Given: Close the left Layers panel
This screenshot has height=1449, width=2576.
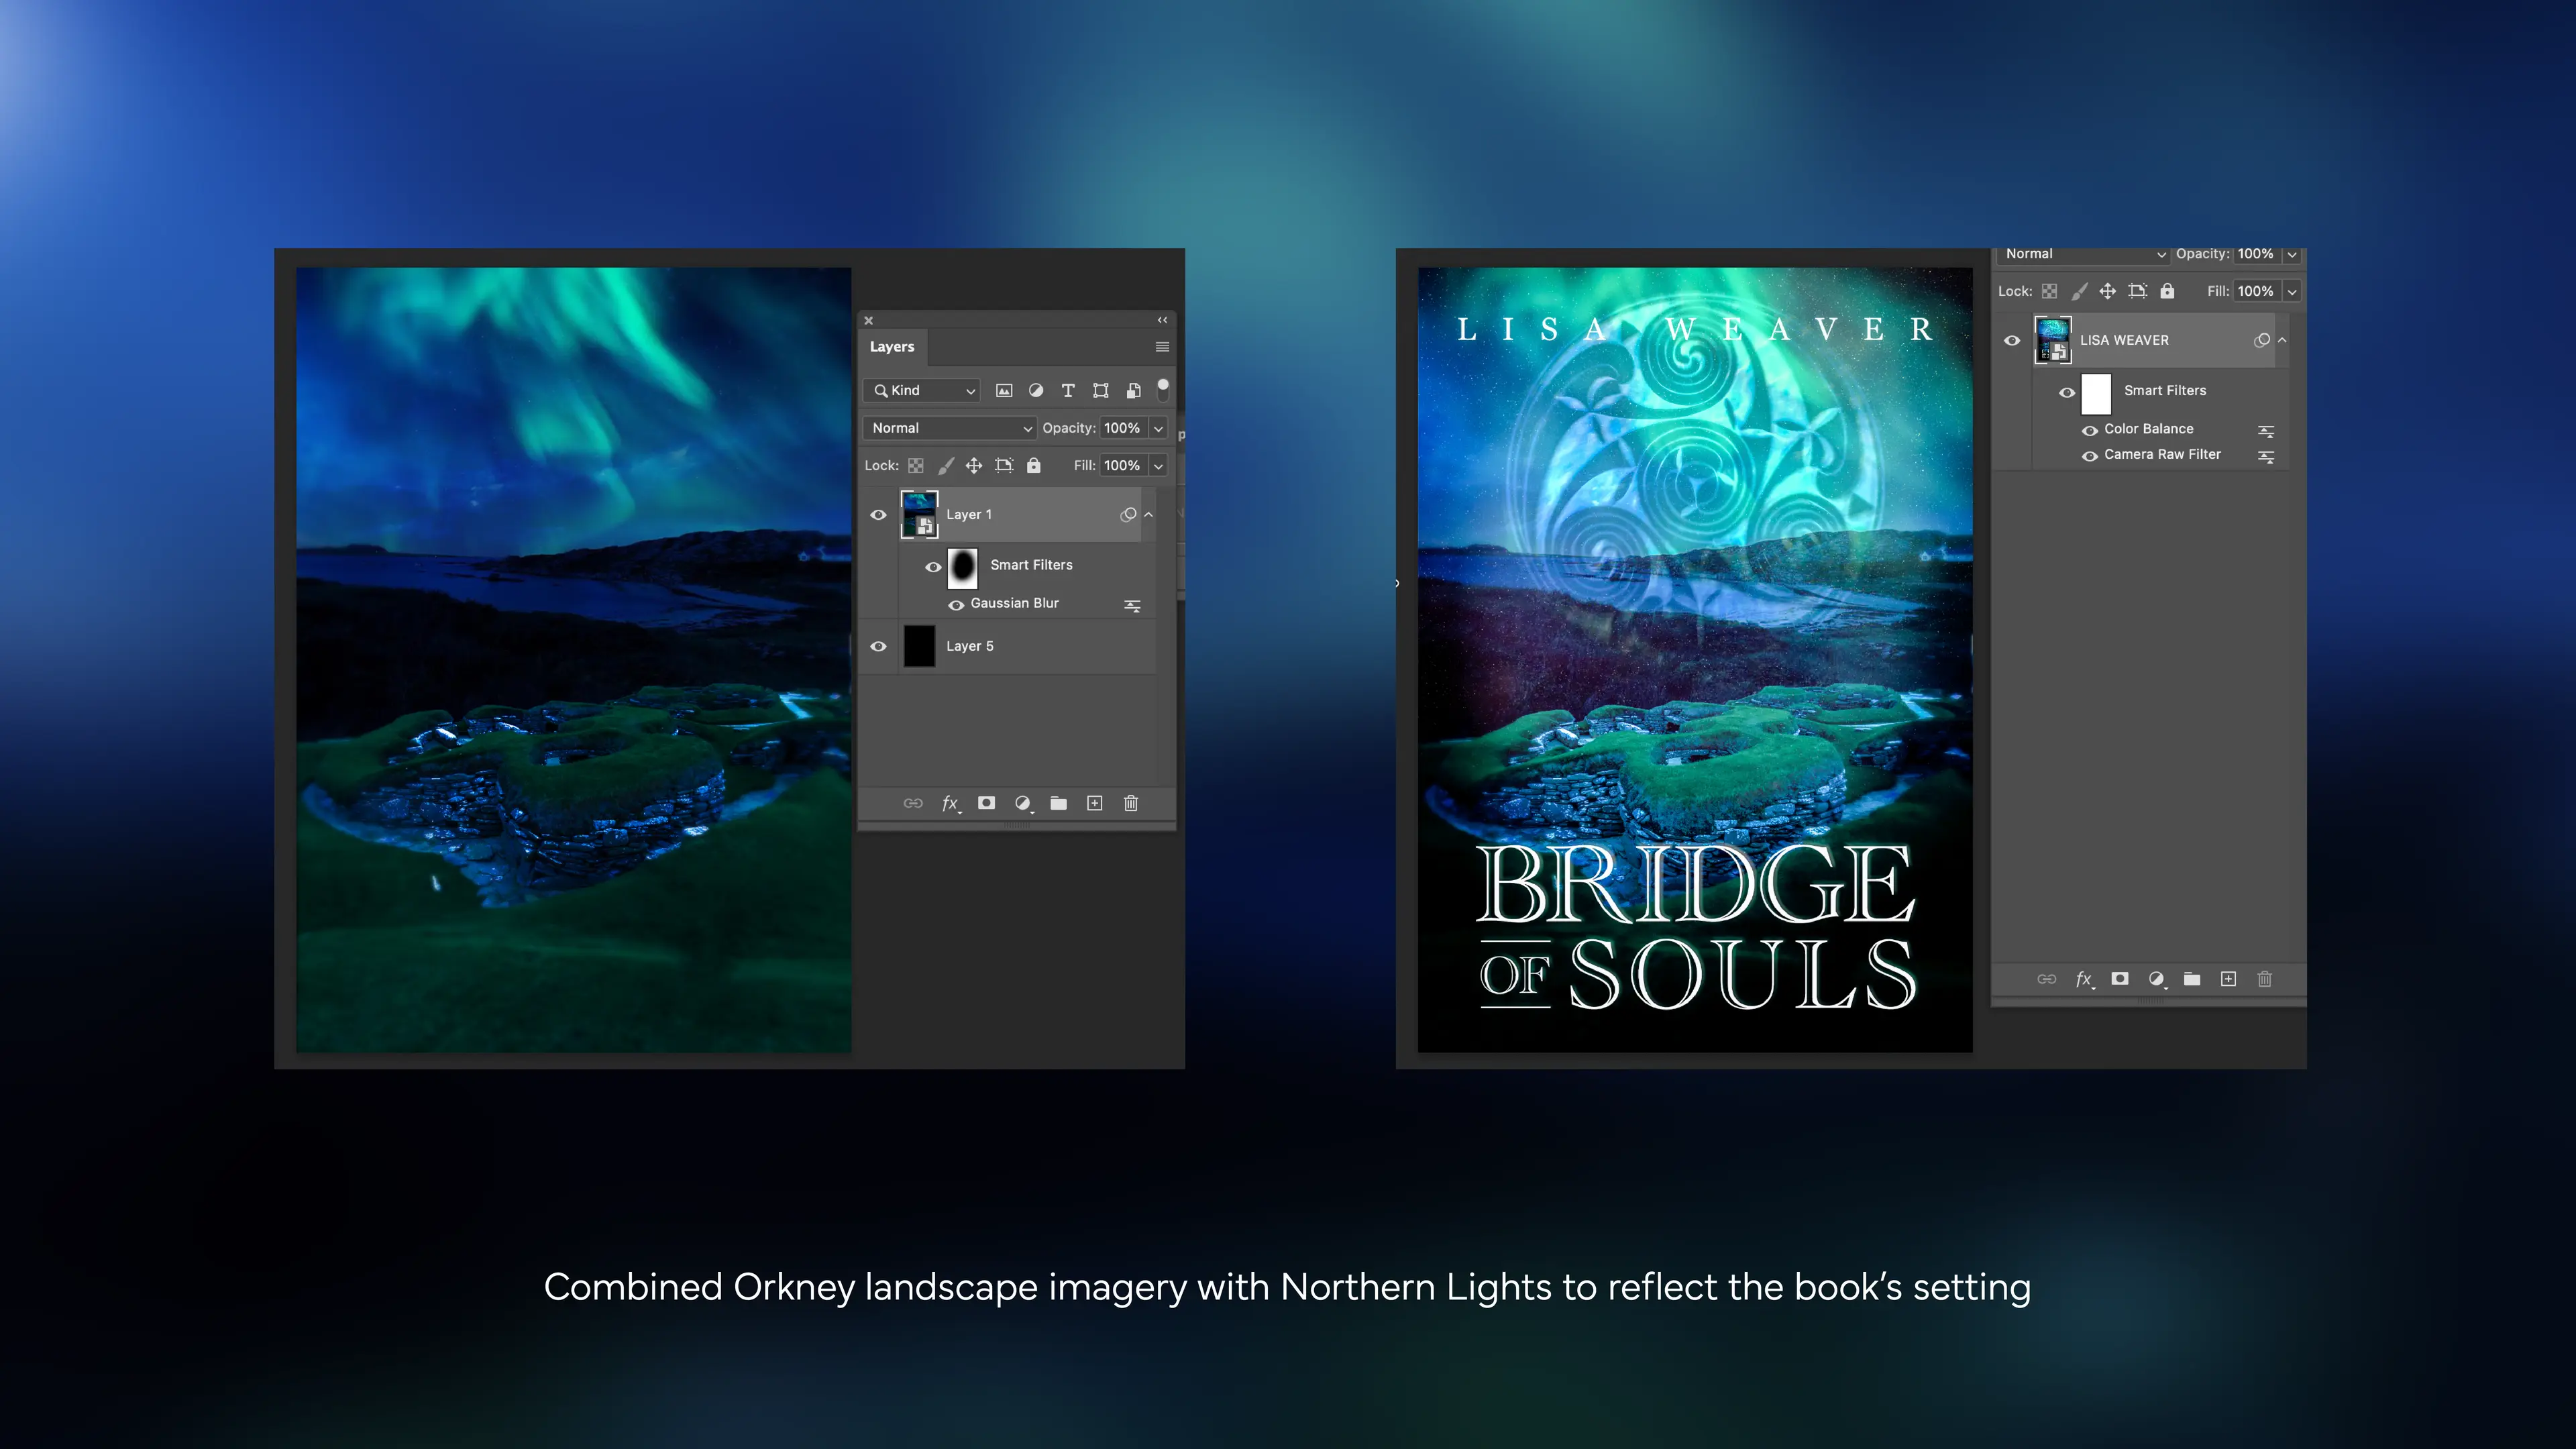Looking at the screenshot, I should coord(869,321).
